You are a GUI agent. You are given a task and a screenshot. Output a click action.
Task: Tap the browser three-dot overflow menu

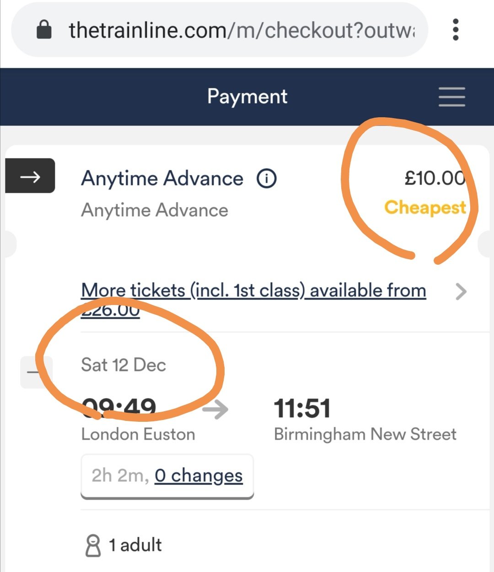455,30
